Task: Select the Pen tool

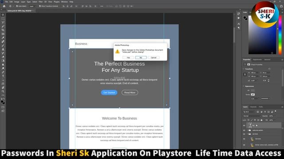Action: point(3,72)
